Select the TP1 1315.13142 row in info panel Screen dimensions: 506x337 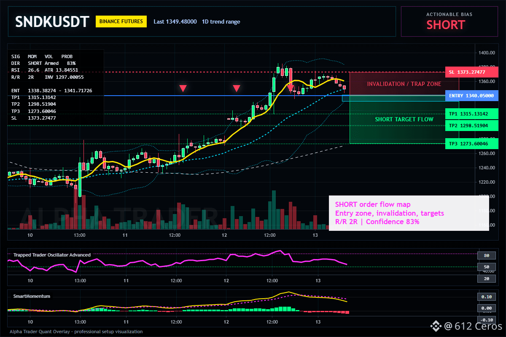[x=34, y=97]
